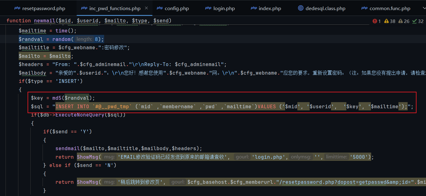Click the 'length:' inlay hint in random()

point(84,39)
